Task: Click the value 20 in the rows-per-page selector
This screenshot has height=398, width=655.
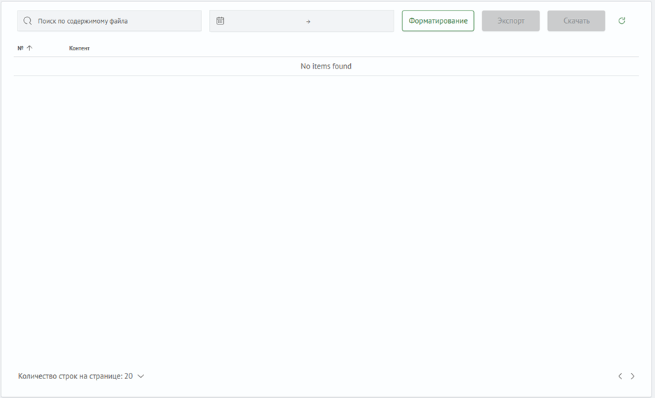Action: pos(128,376)
